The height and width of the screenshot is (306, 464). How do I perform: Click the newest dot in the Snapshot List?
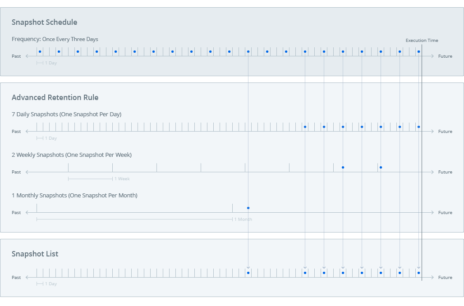point(418,273)
